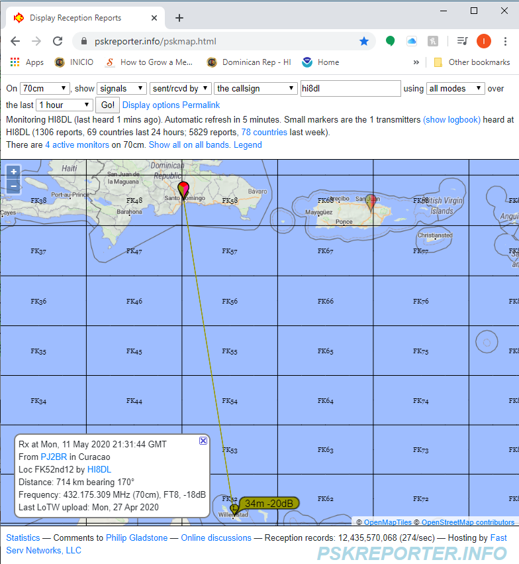Open the Display options link
Image resolution: width=519 pixels, height=564 pixels.
coord(151,105)
